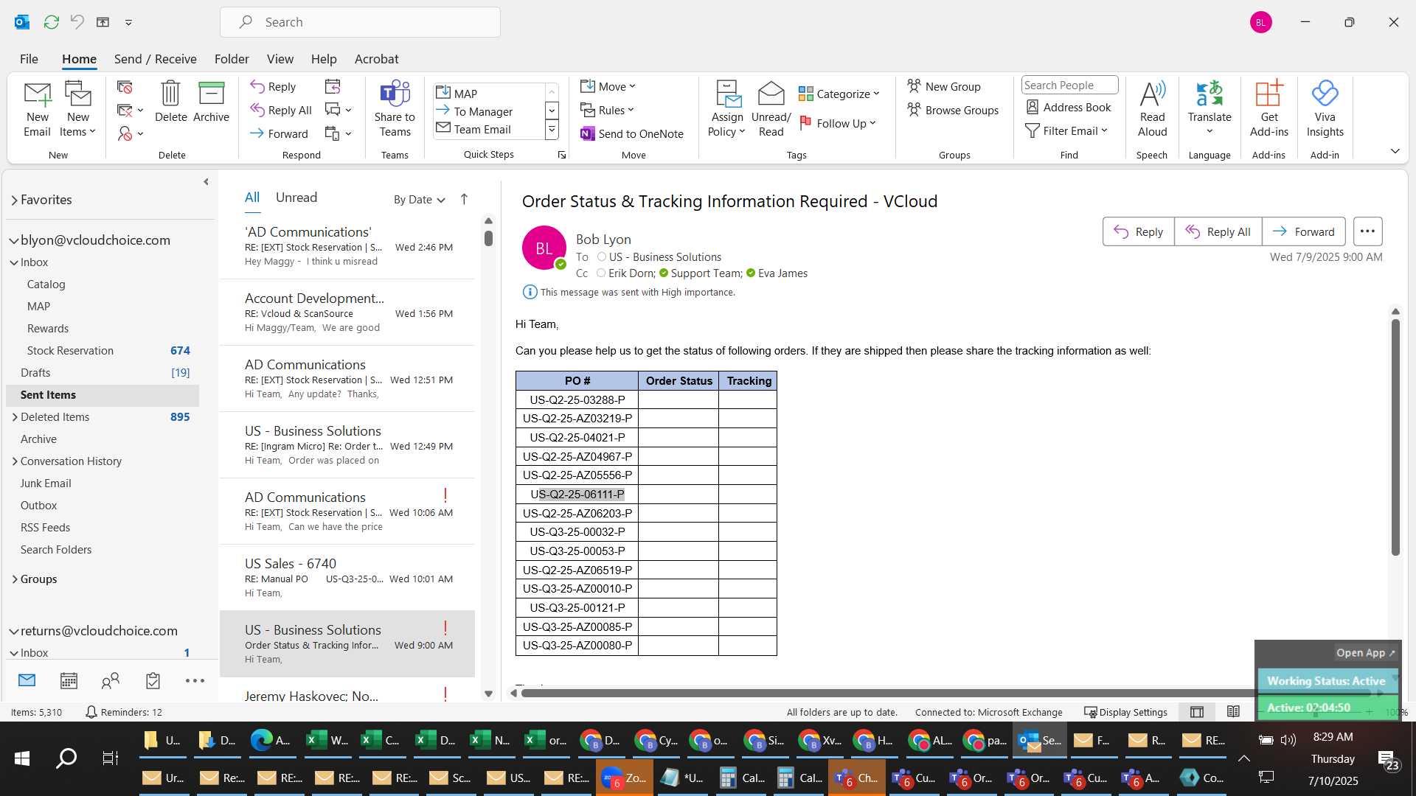The height and width of the screenshot is (796, 1416).
Task: Open Assign Policy in Tags group
Action: [x=727, y=109]
